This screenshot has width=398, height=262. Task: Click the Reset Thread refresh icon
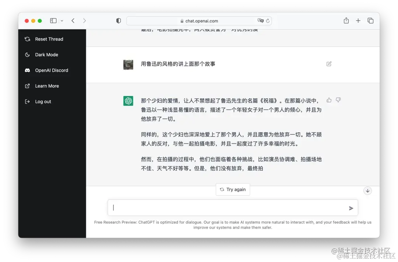pos(27,39)
